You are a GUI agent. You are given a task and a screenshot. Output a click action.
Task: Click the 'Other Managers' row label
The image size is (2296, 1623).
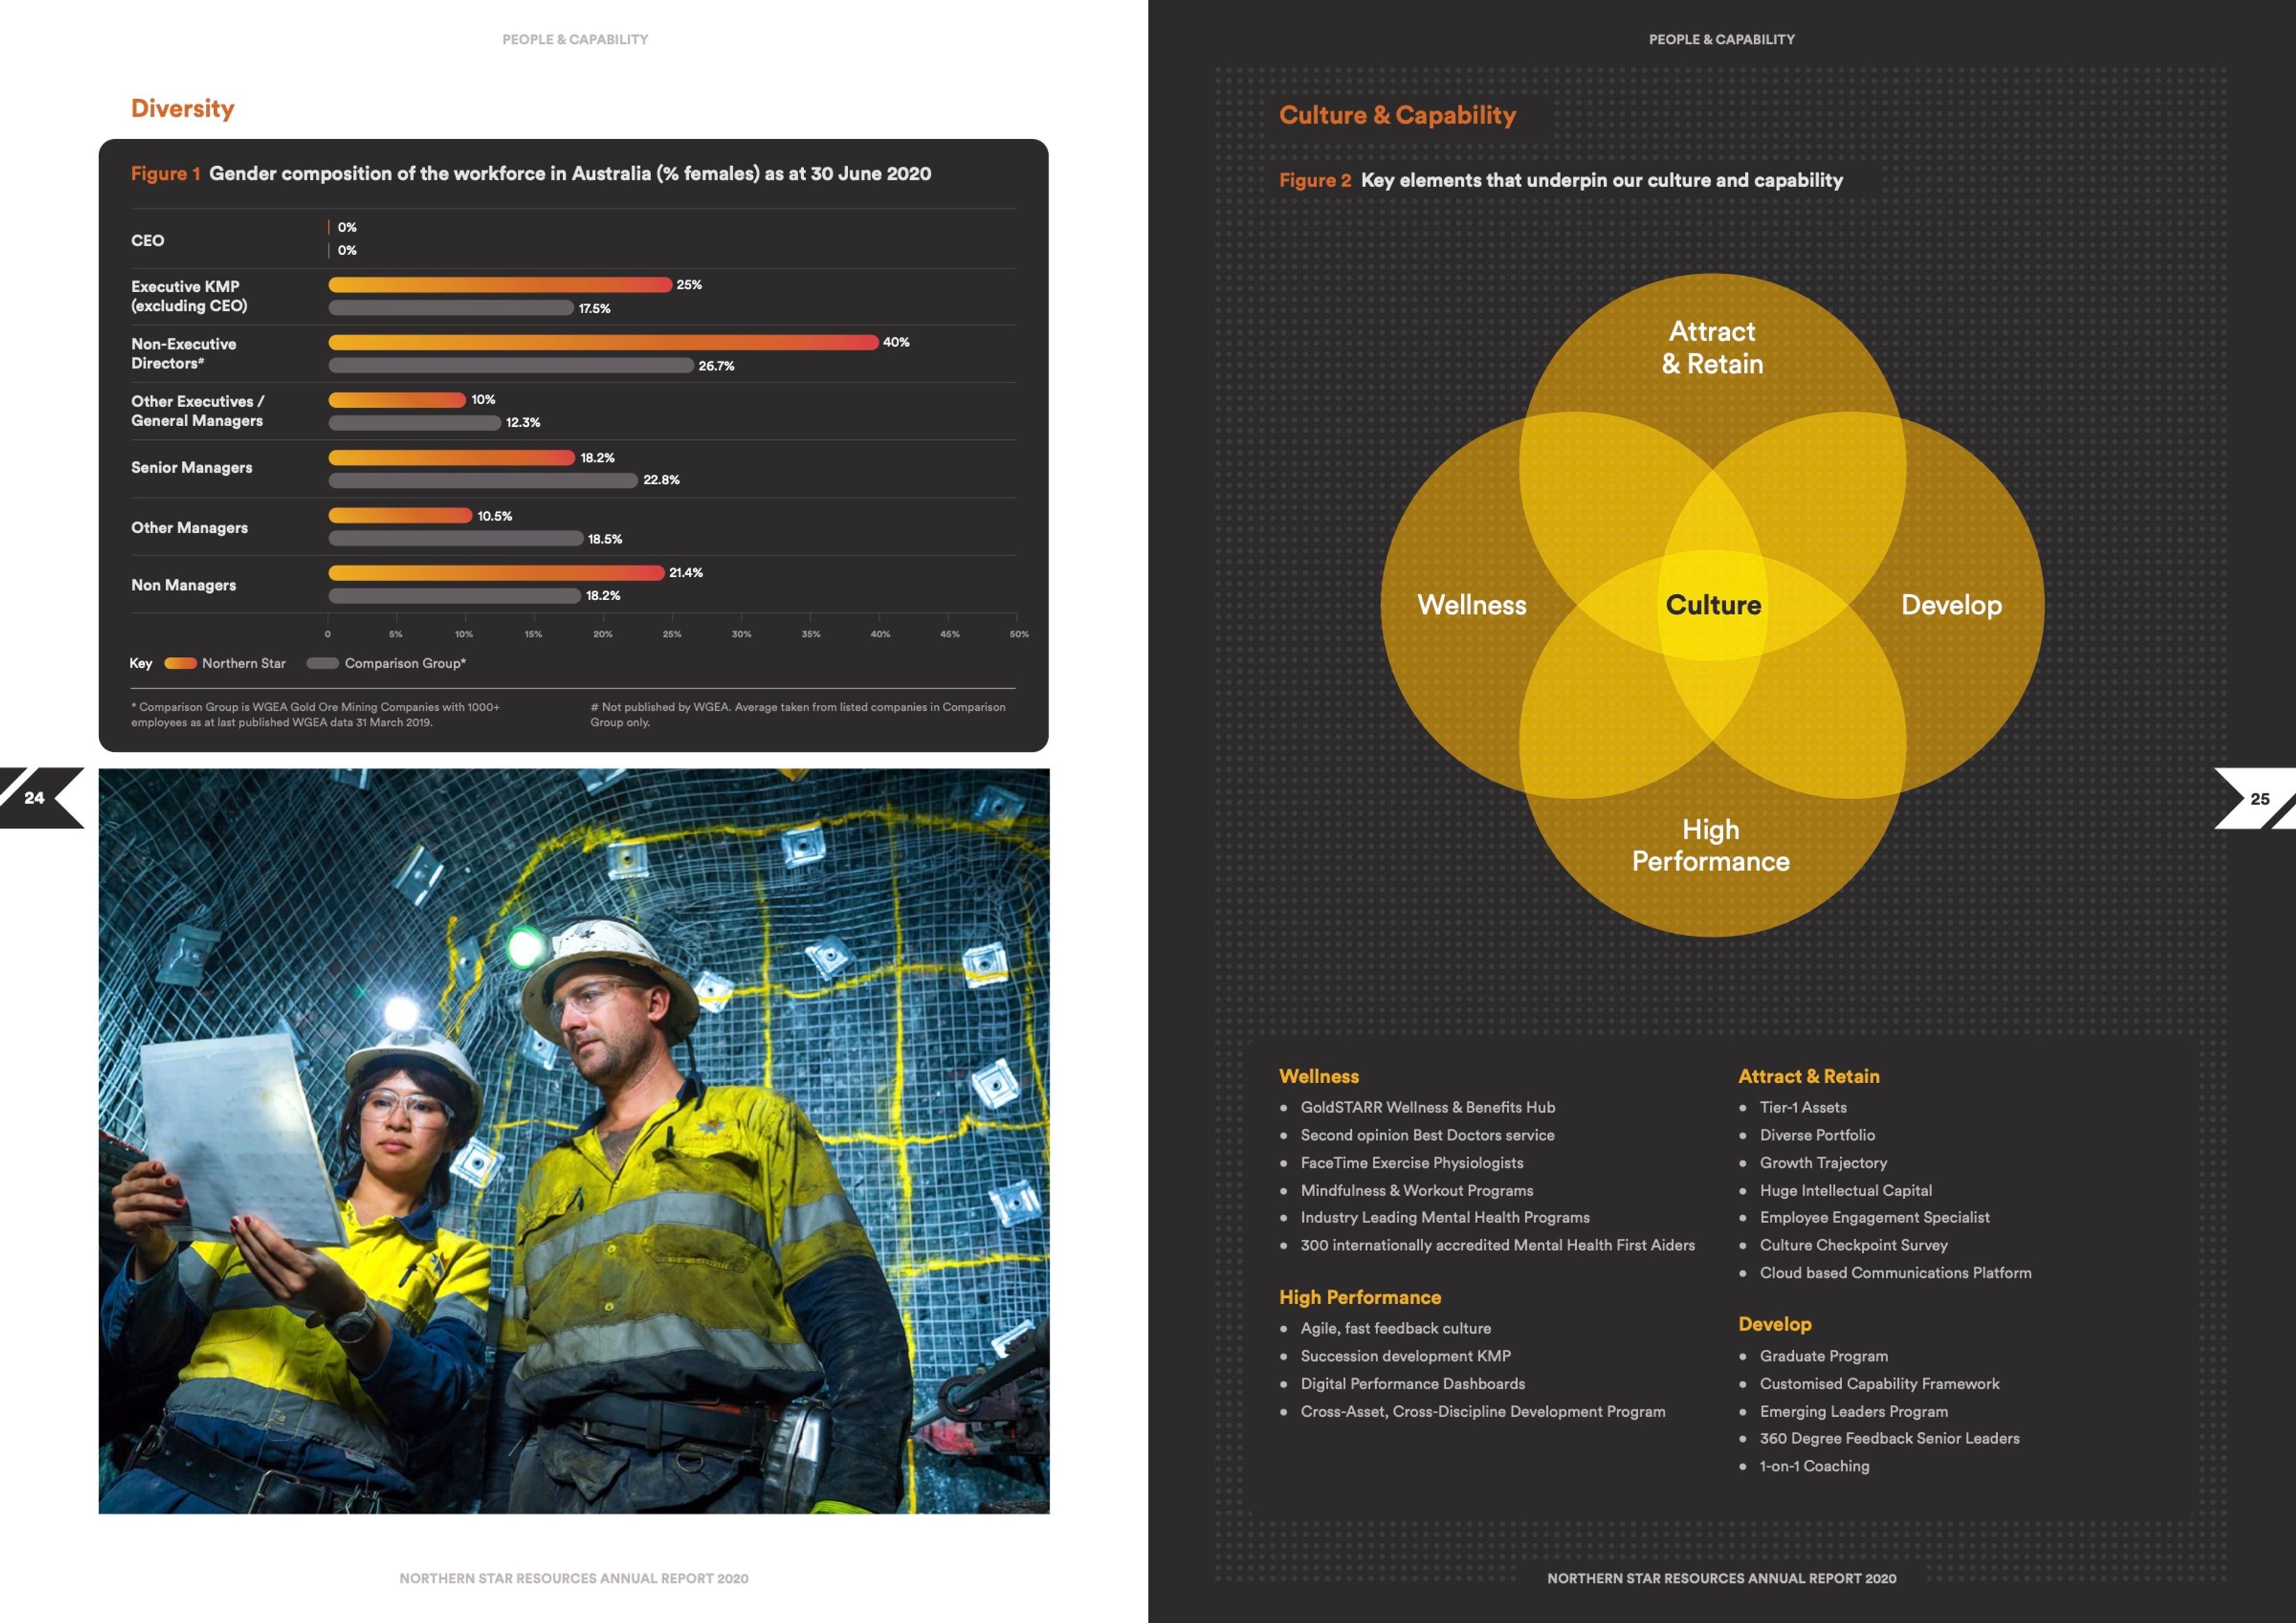(190, 528)
